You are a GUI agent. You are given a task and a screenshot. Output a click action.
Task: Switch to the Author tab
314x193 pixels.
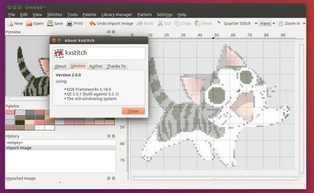(x=96, y=66)
